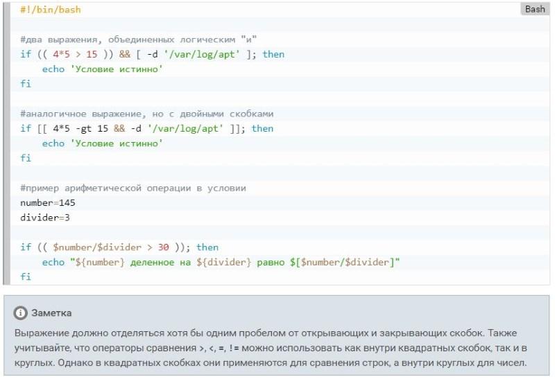Click the first echo 'Условие истинно' line
Viewport: 555px width, 379px height.
(102, 69)
